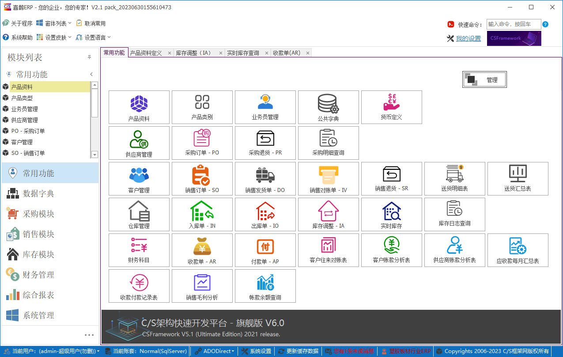Open the 货币定义 icon
This screenshot has width=563, height=357.
point(392,107)
